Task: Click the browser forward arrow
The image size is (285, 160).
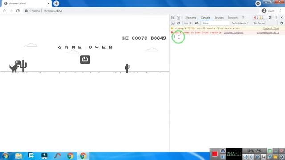Action: 11,11
